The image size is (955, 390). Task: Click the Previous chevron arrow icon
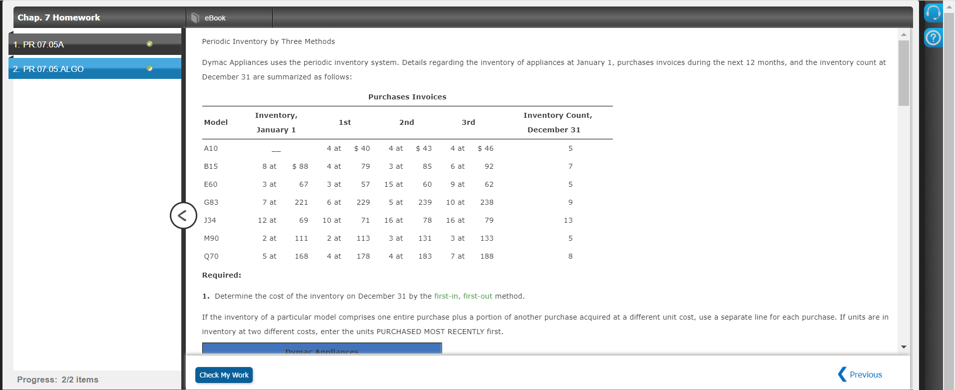(842, 374)
